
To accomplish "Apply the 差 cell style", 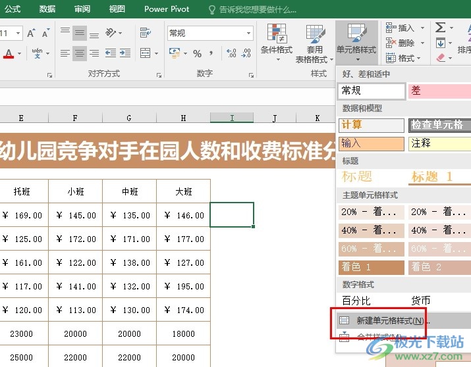I will [439, 91].
